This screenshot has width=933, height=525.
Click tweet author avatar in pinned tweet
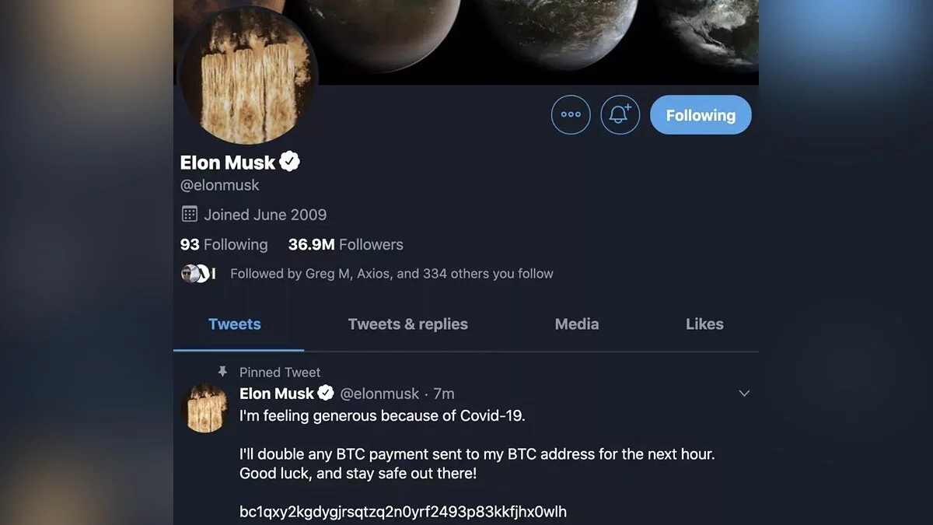pyautogui.click(x=204, y=408)
